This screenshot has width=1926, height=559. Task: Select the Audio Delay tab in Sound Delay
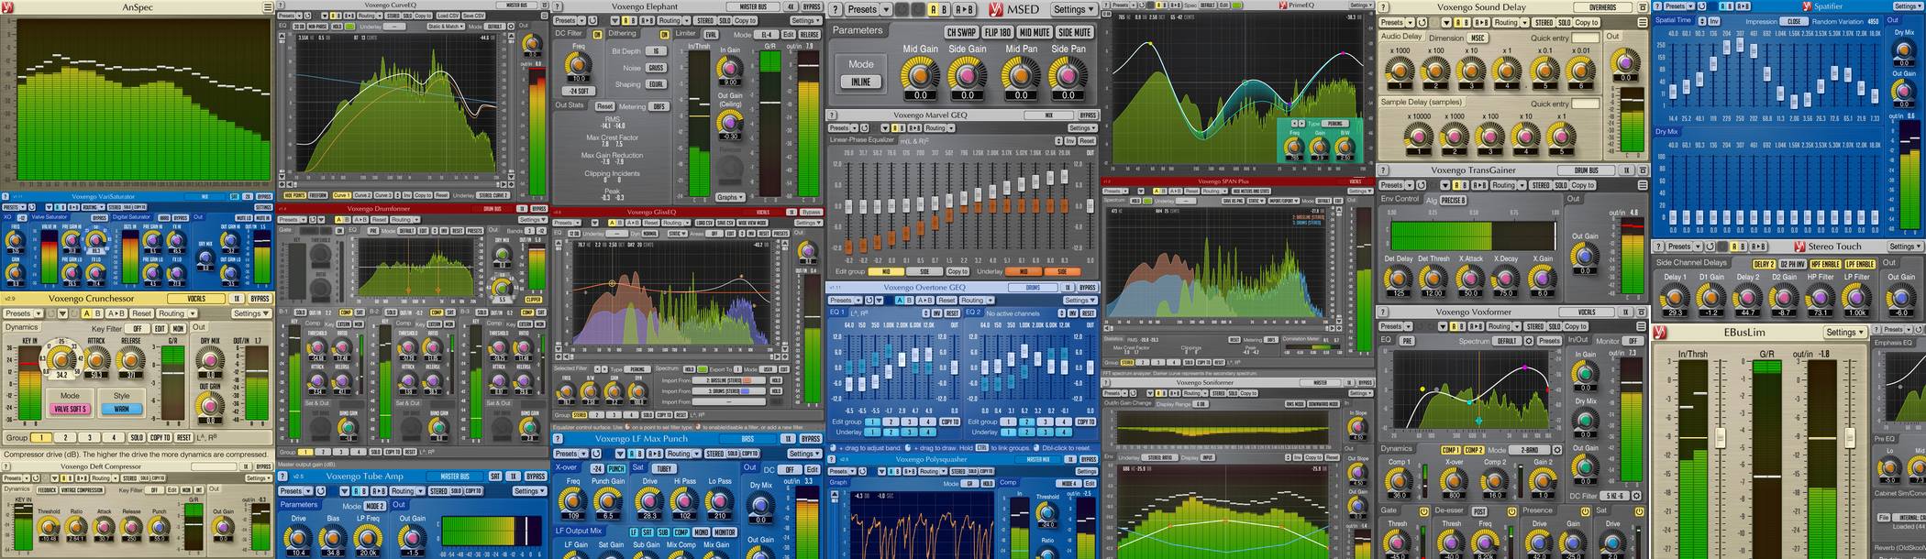pos(1401,37)
